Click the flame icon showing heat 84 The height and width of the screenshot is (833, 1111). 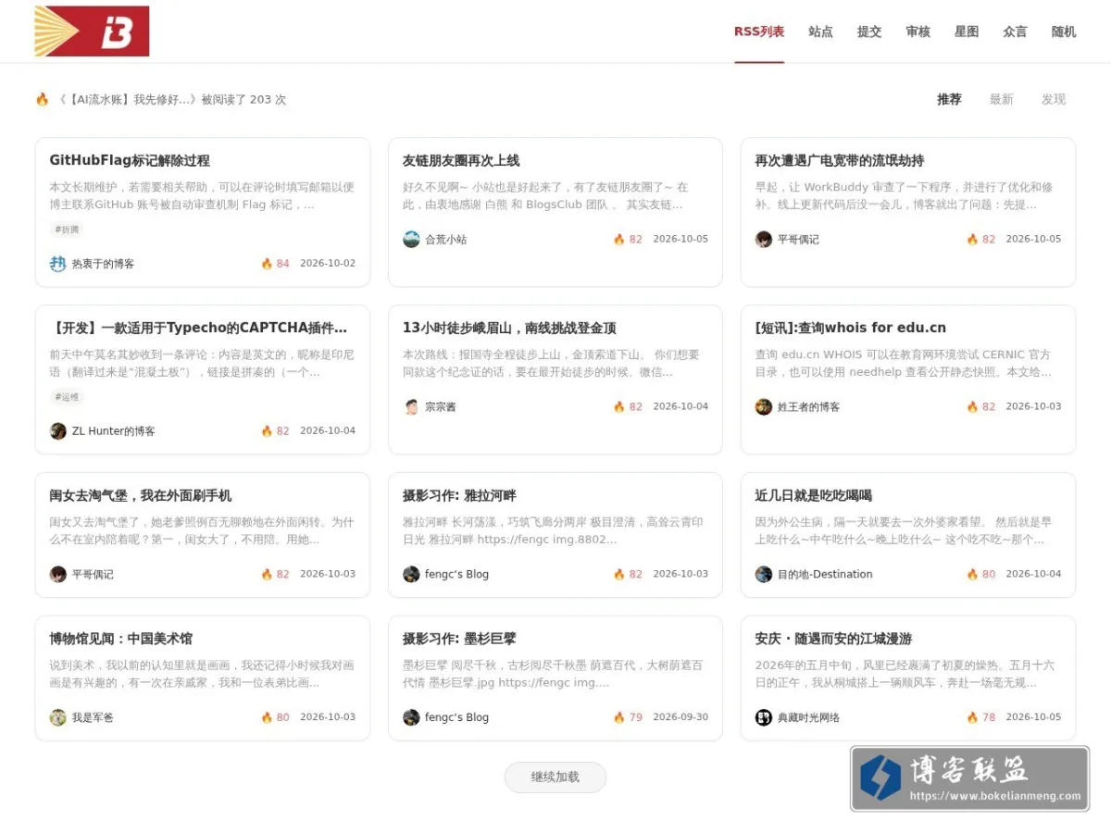[267, 264]
